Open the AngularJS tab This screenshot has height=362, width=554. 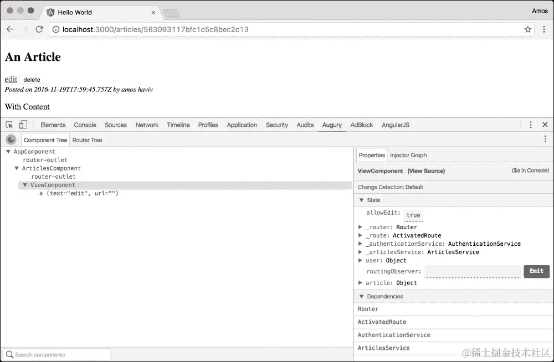[x=396, y=125]
